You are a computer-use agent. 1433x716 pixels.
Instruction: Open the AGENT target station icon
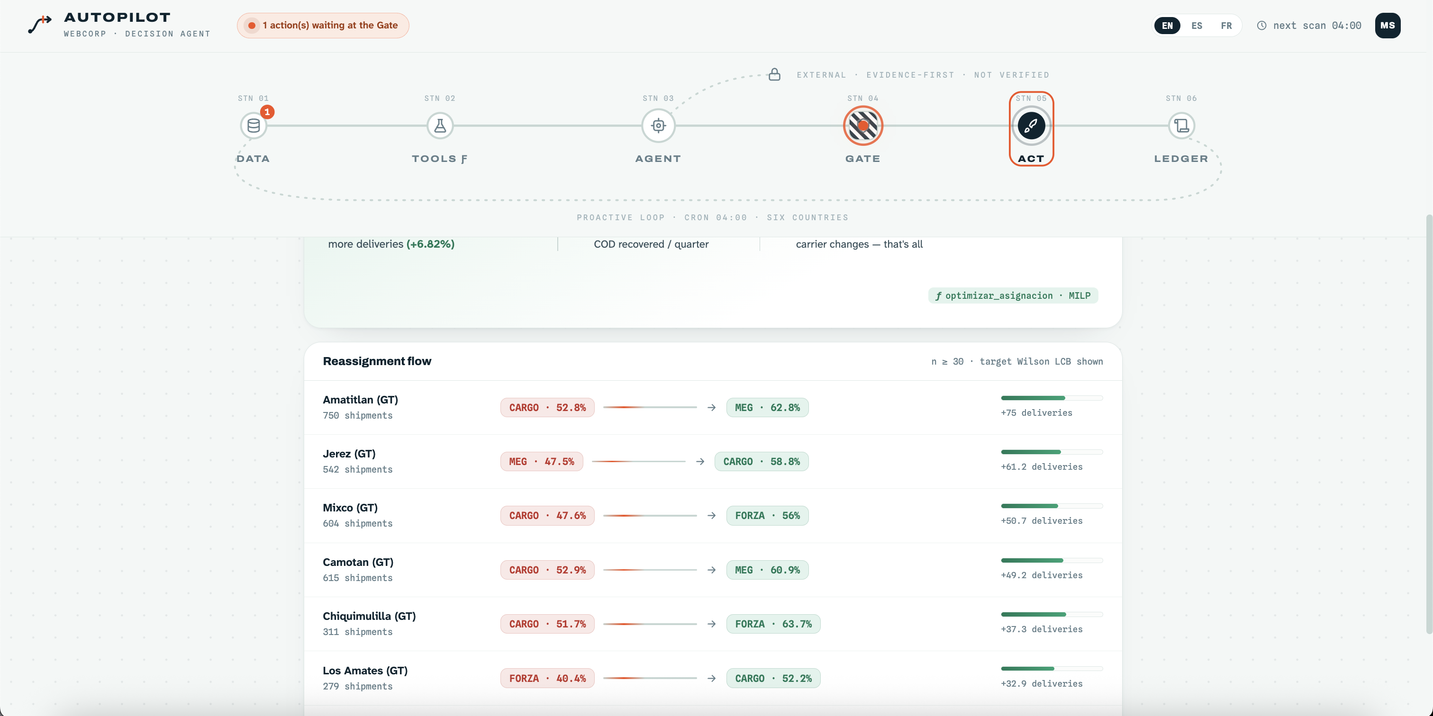(x=658, y=125)
